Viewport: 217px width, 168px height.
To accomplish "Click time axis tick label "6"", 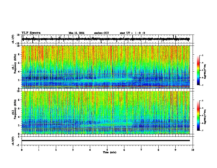I will coord(124,150).
